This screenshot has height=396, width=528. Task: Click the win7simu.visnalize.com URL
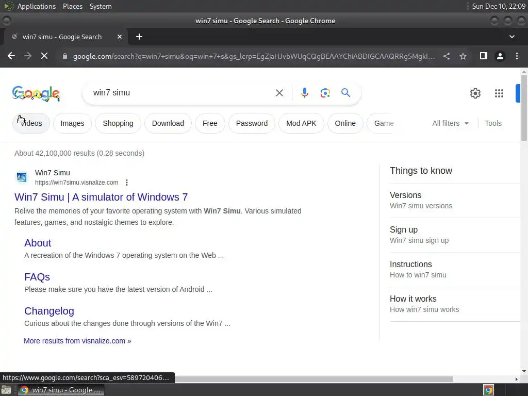(x=77, y=183)
